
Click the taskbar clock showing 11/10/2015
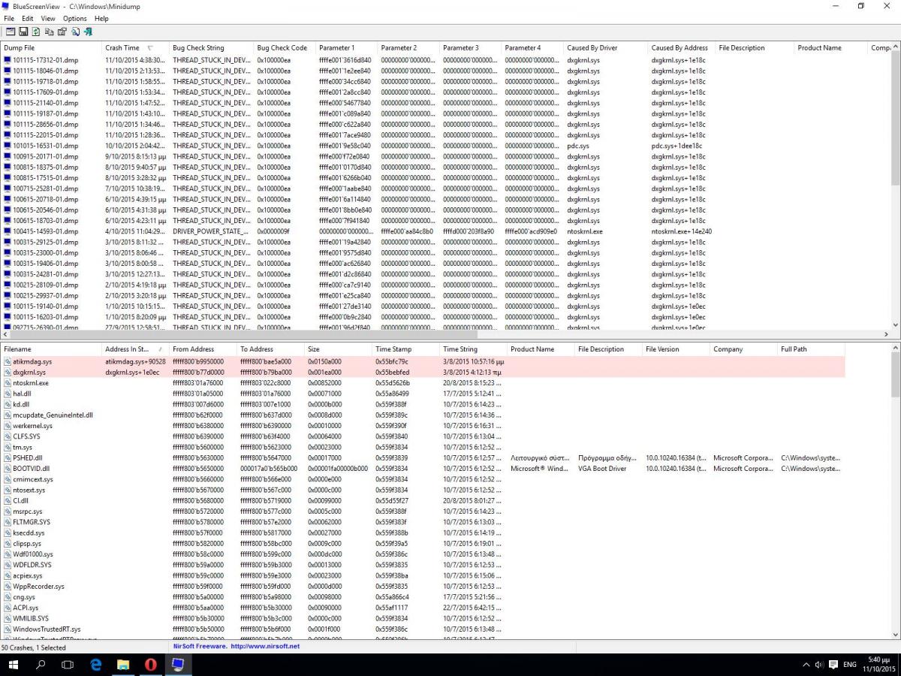(879, 665)
